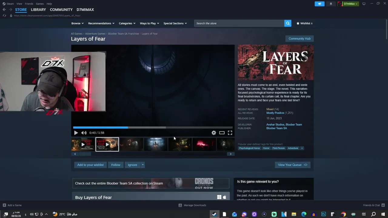This screenshot has width=388, height=218.
Task: Open Photoshop from the Windows taskbar
Action: click(323, 214)
